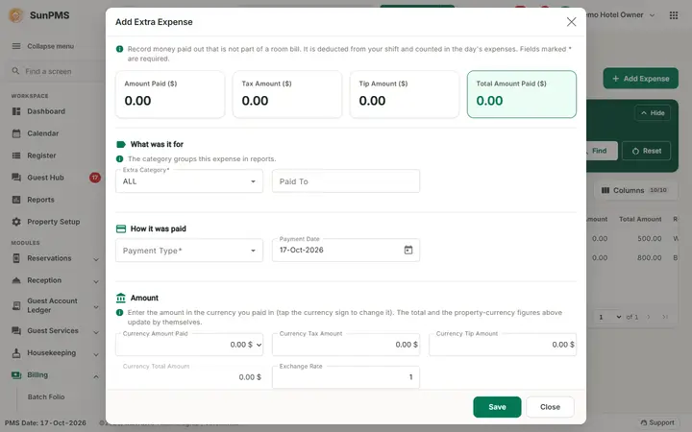The image size is (692, 432).
Task: Click the 500.00 total amount cell
Action: 649,238
